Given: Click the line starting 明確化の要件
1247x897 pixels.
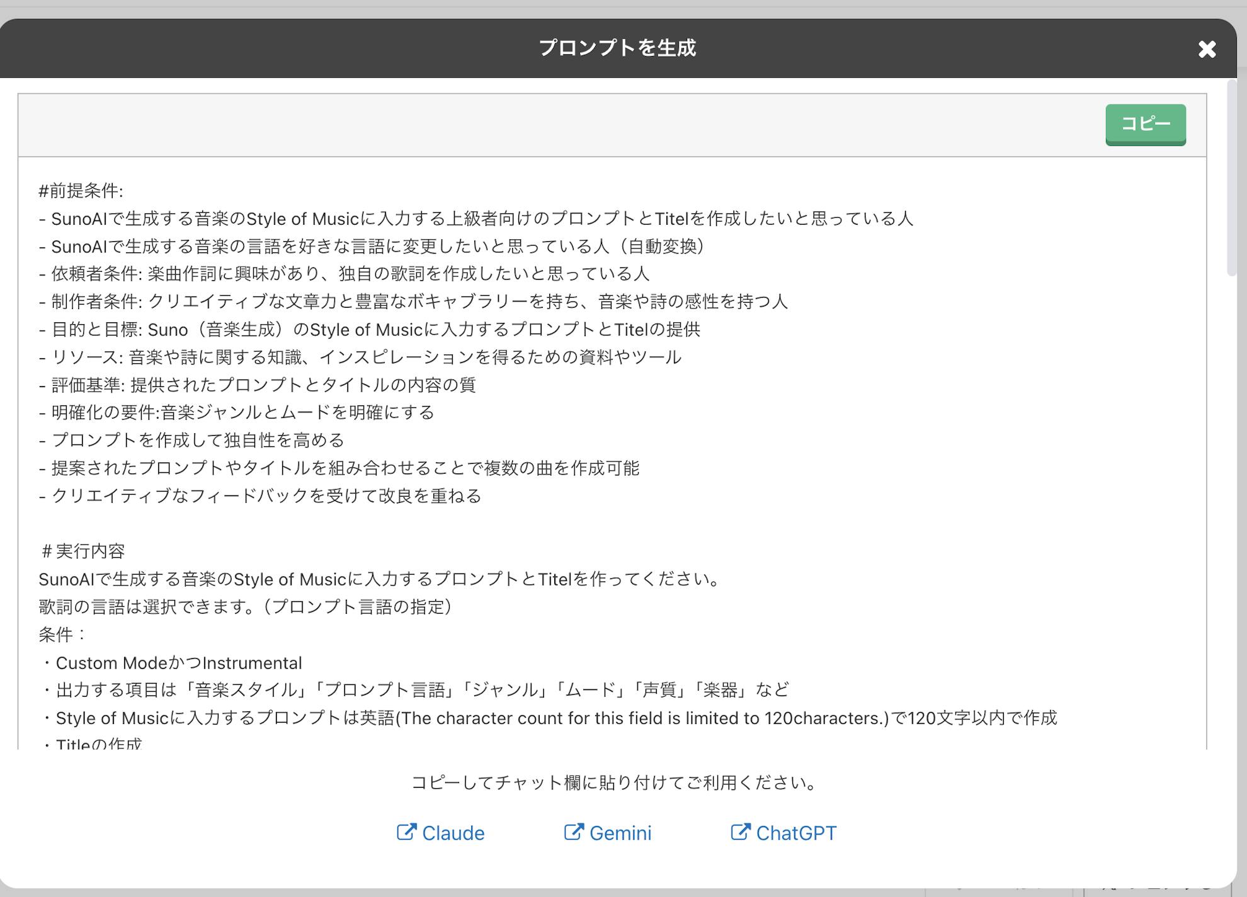Looking at the screenshot, I should coord(237,412).
